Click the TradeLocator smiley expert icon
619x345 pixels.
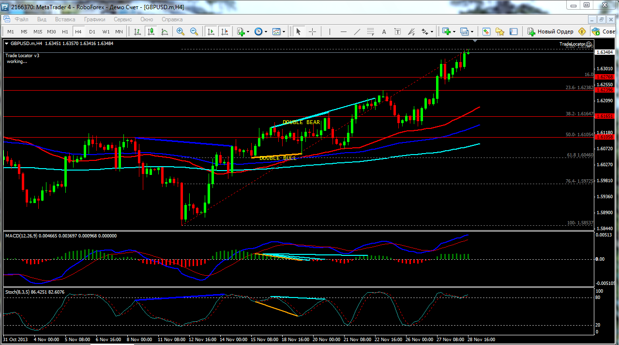589,44
